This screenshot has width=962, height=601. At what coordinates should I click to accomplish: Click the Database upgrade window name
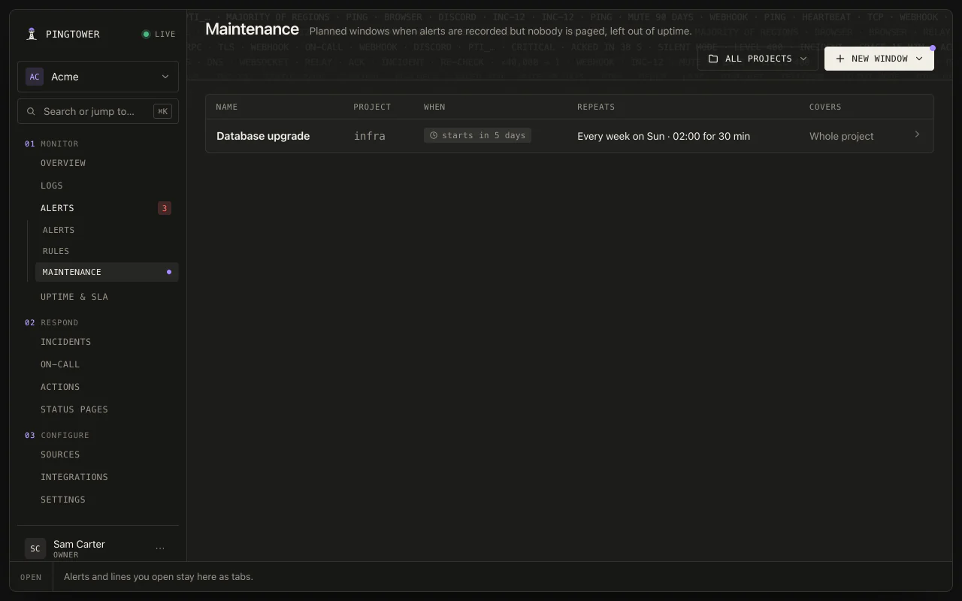263,136
